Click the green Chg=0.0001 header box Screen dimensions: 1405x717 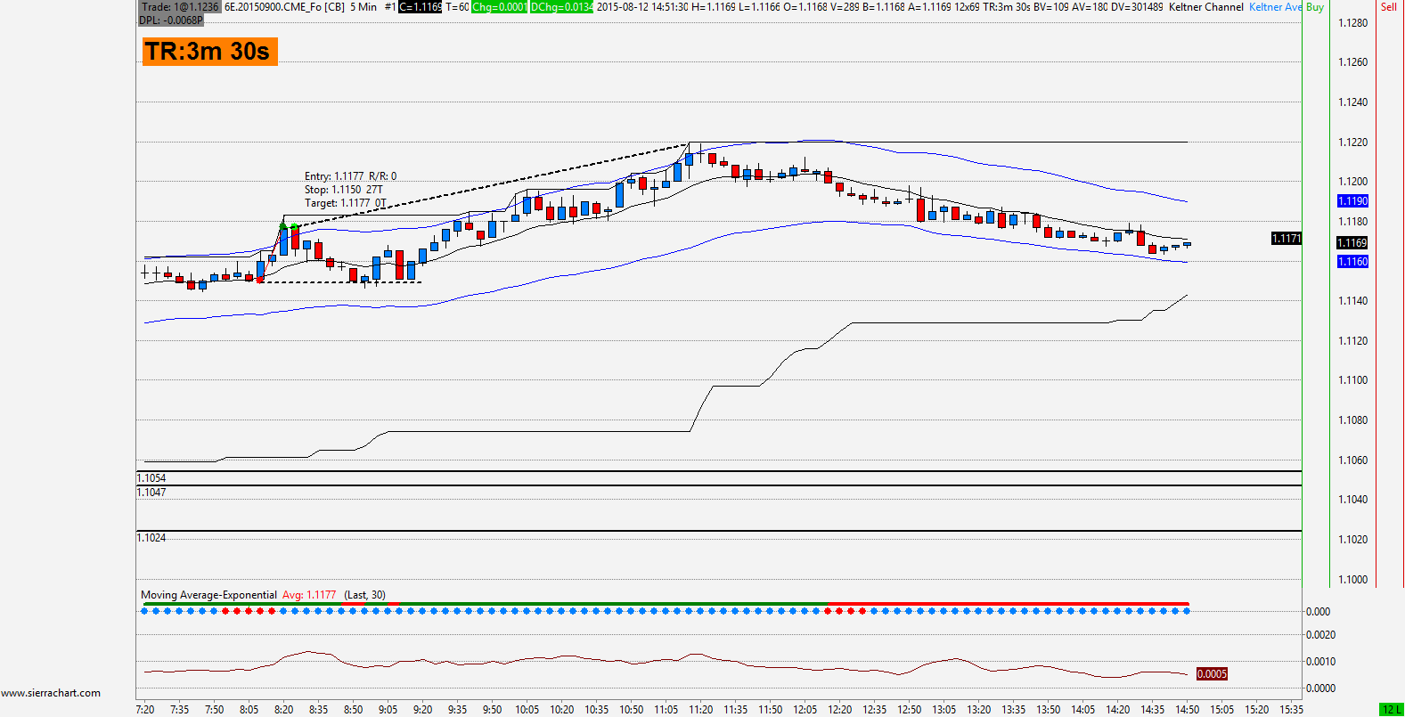pos(500,7)
